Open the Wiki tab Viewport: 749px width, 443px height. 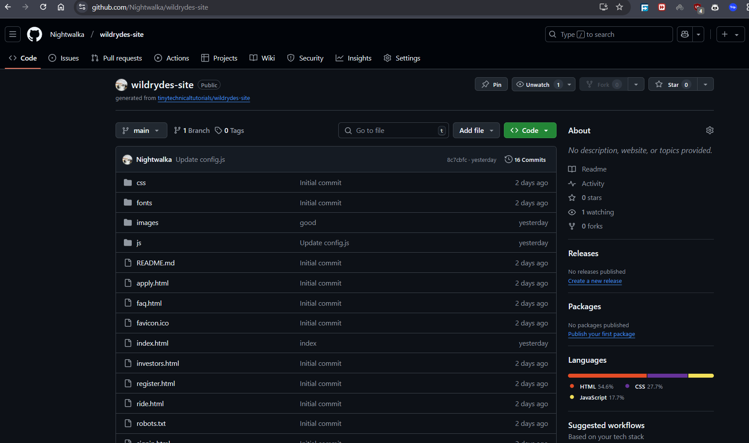262,58
